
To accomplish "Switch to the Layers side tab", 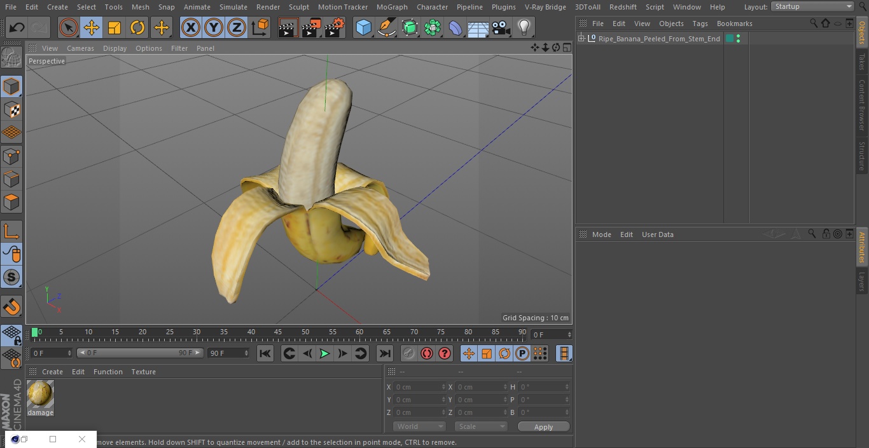I will (x=862, y=281).
